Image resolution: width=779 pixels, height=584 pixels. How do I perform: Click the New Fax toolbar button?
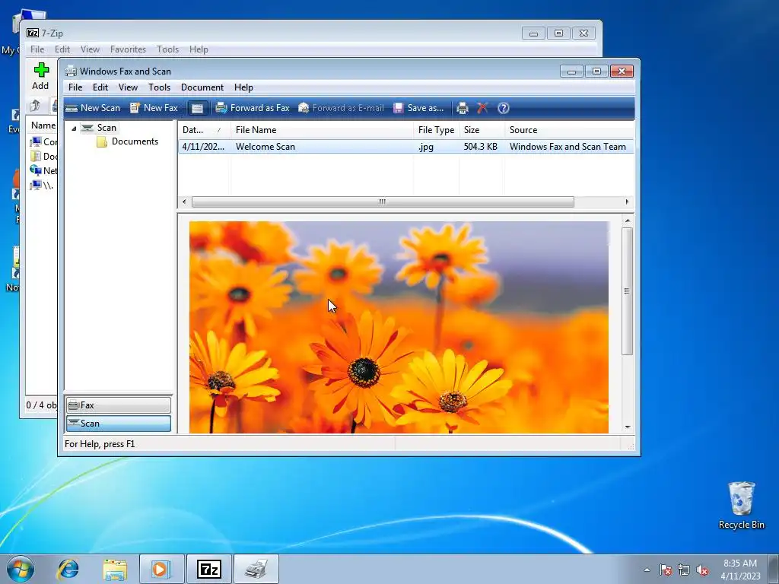tap(154, 108)
